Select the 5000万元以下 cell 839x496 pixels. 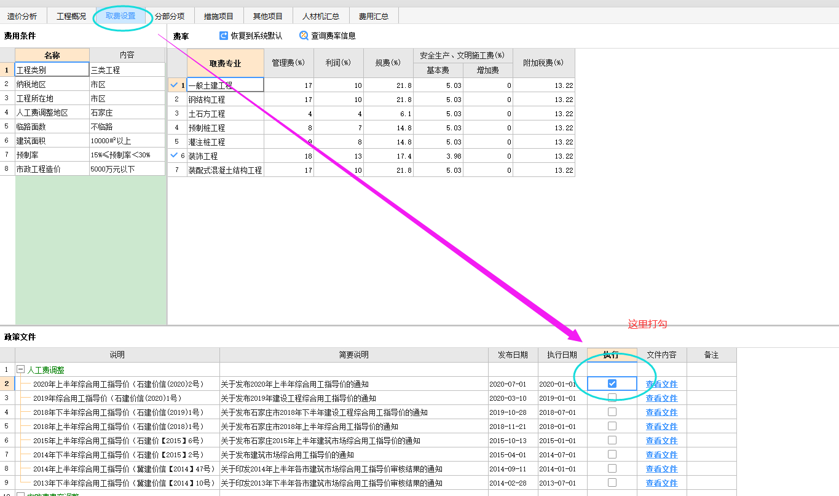tap(127, 169)
